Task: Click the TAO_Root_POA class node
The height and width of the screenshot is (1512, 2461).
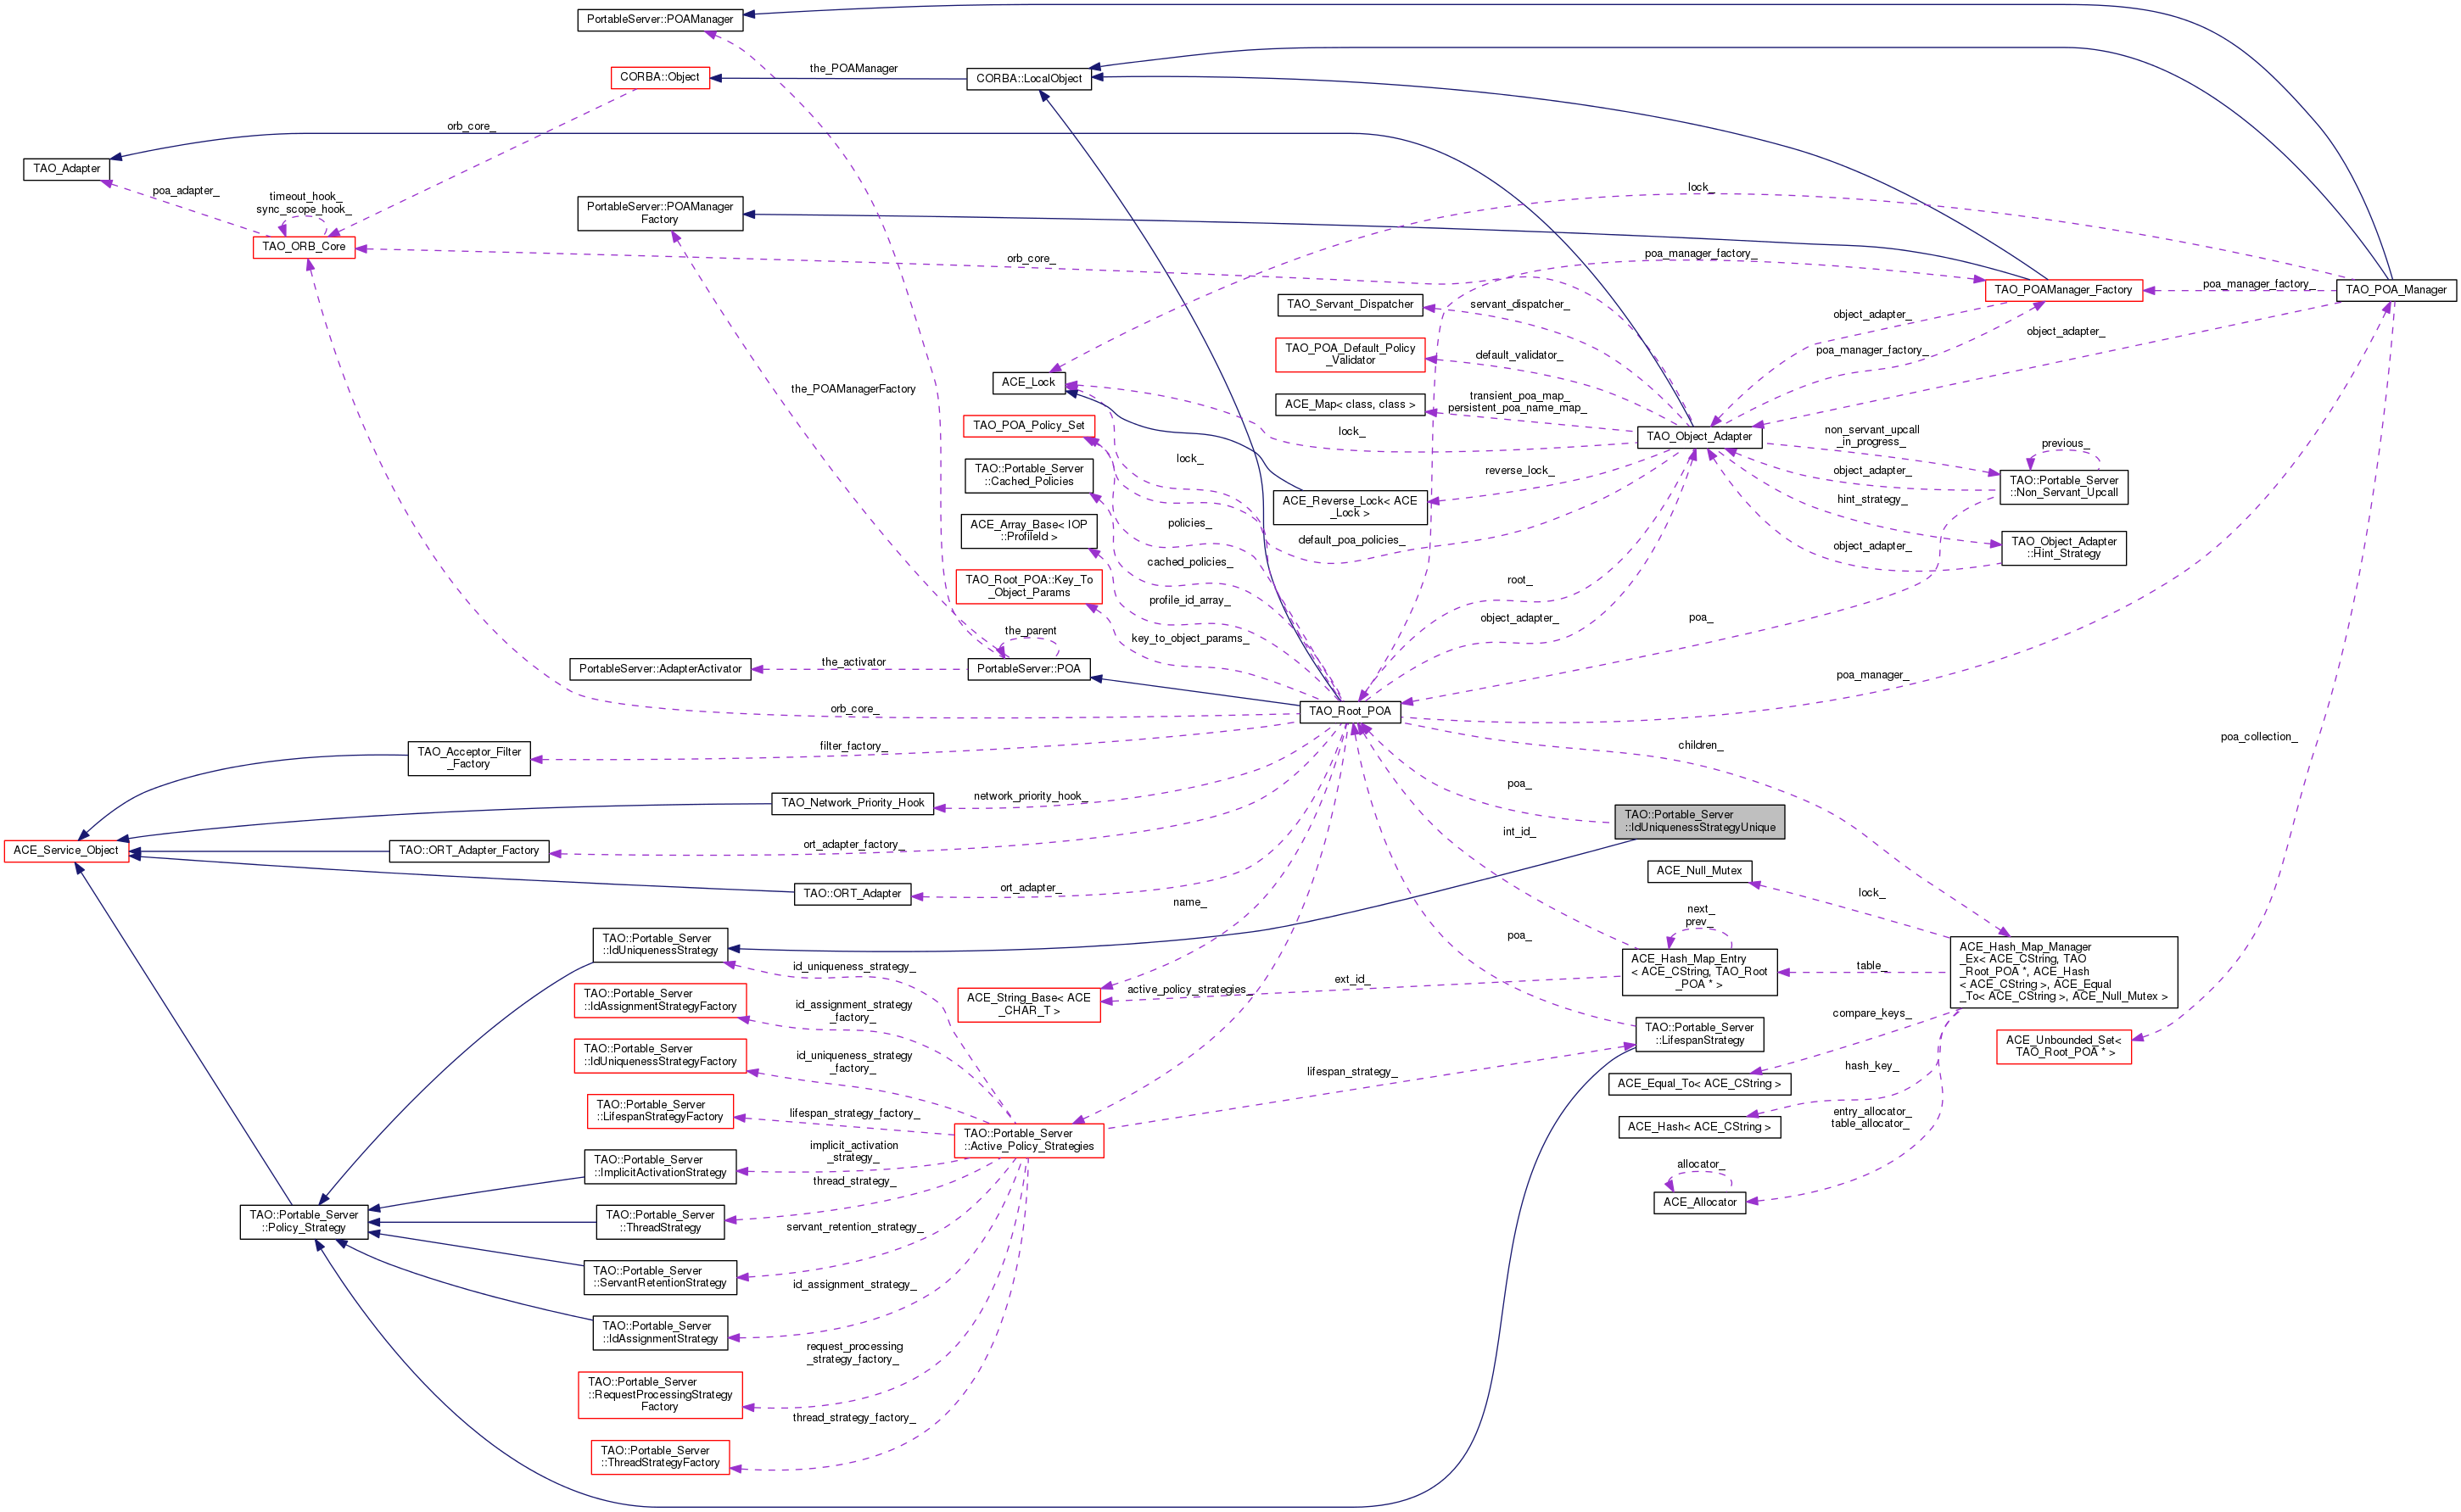Action: [x=1349, y=711]
